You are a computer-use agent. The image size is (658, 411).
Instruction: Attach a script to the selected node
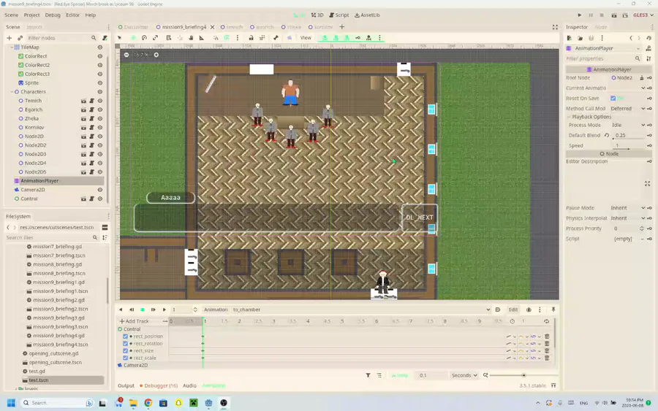pos(105,38)
